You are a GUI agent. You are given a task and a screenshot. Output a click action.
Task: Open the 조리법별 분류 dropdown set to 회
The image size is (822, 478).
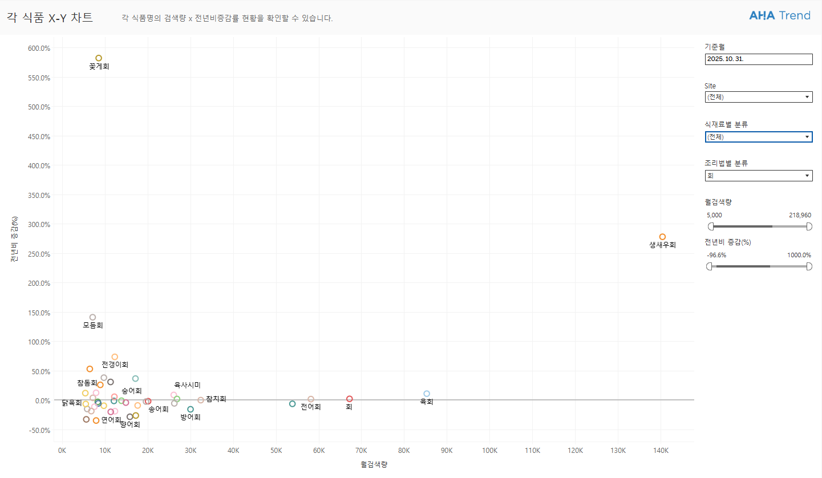[758, 176]
